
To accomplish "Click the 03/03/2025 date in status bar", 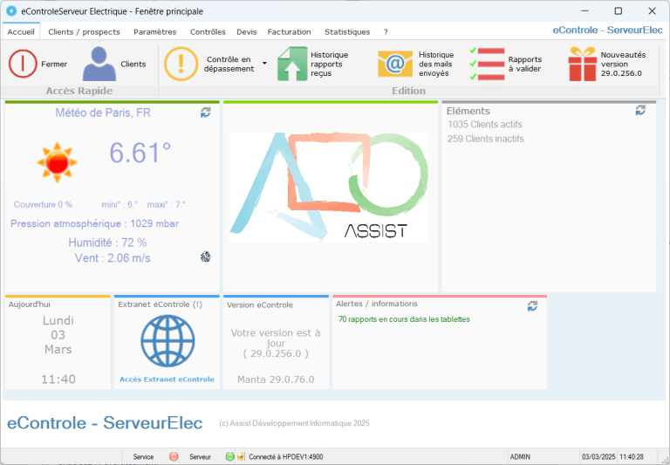I will pos(598,457).
